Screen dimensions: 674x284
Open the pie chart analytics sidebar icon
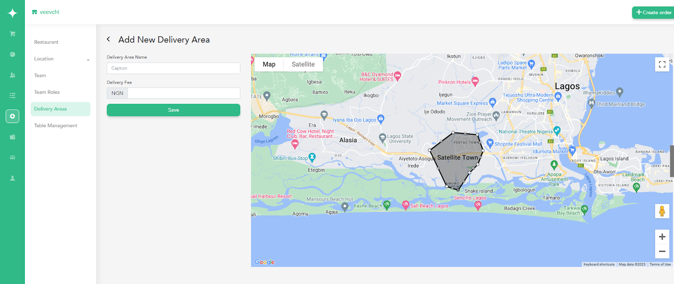13,54
